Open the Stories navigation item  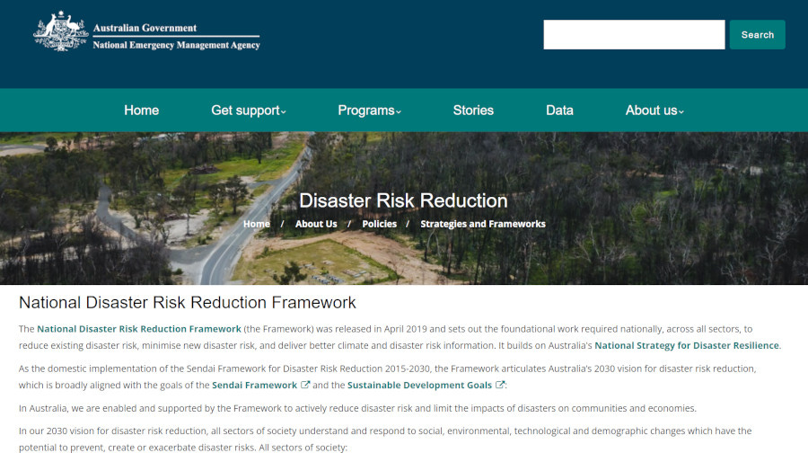click(473, 111)
